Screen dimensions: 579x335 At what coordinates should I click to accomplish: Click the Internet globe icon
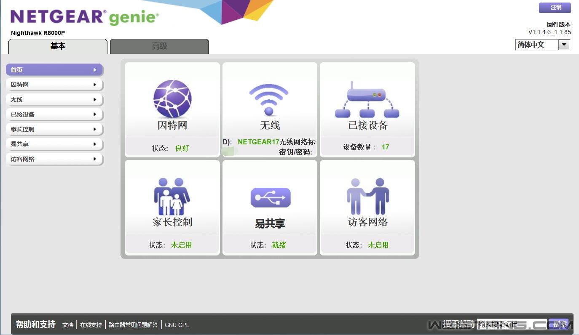coord(172,99)
